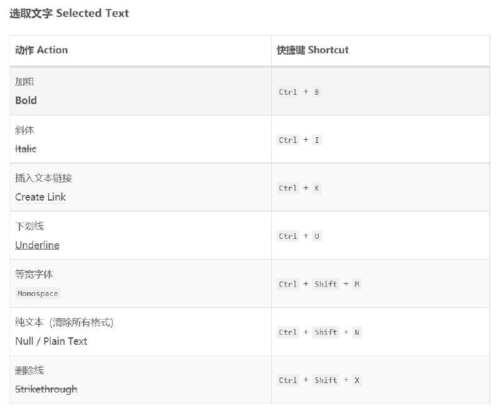Click the 选取文字 Selected Text heading
This screenshot has width=501, height=415.
pos(69,13)
